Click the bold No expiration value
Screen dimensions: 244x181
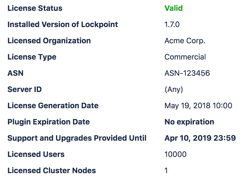[x=189, y=122]
